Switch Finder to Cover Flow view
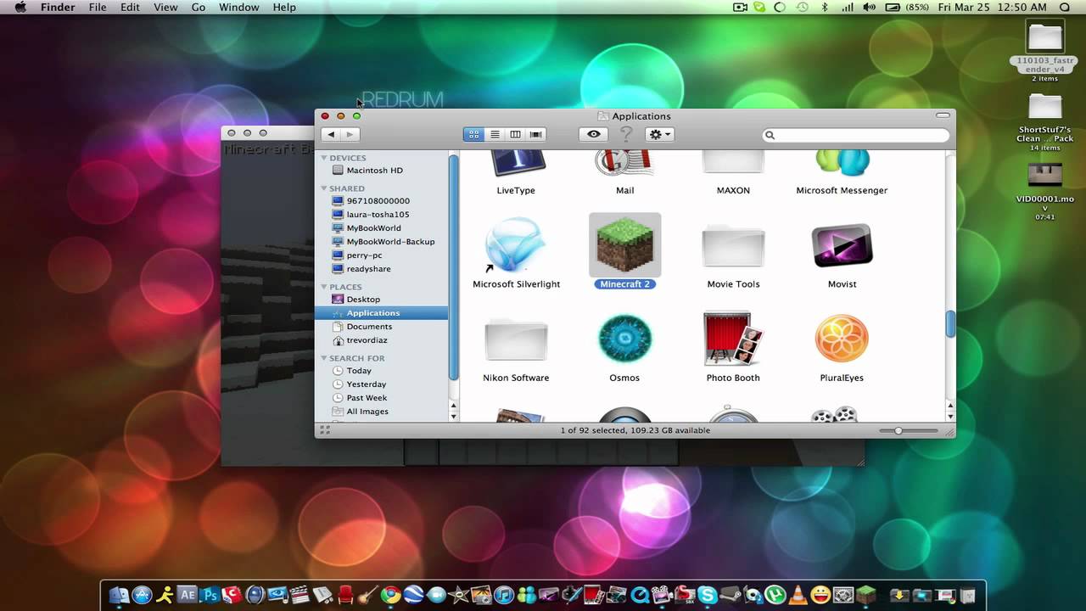This screenshot has width=1086, height=611. click(535, 134)
